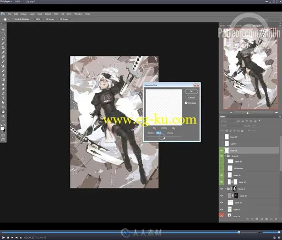This screenshot has width=282, height=240.
Task: Open the blend mode dropdown in Layers
Action: coord(231,126)
